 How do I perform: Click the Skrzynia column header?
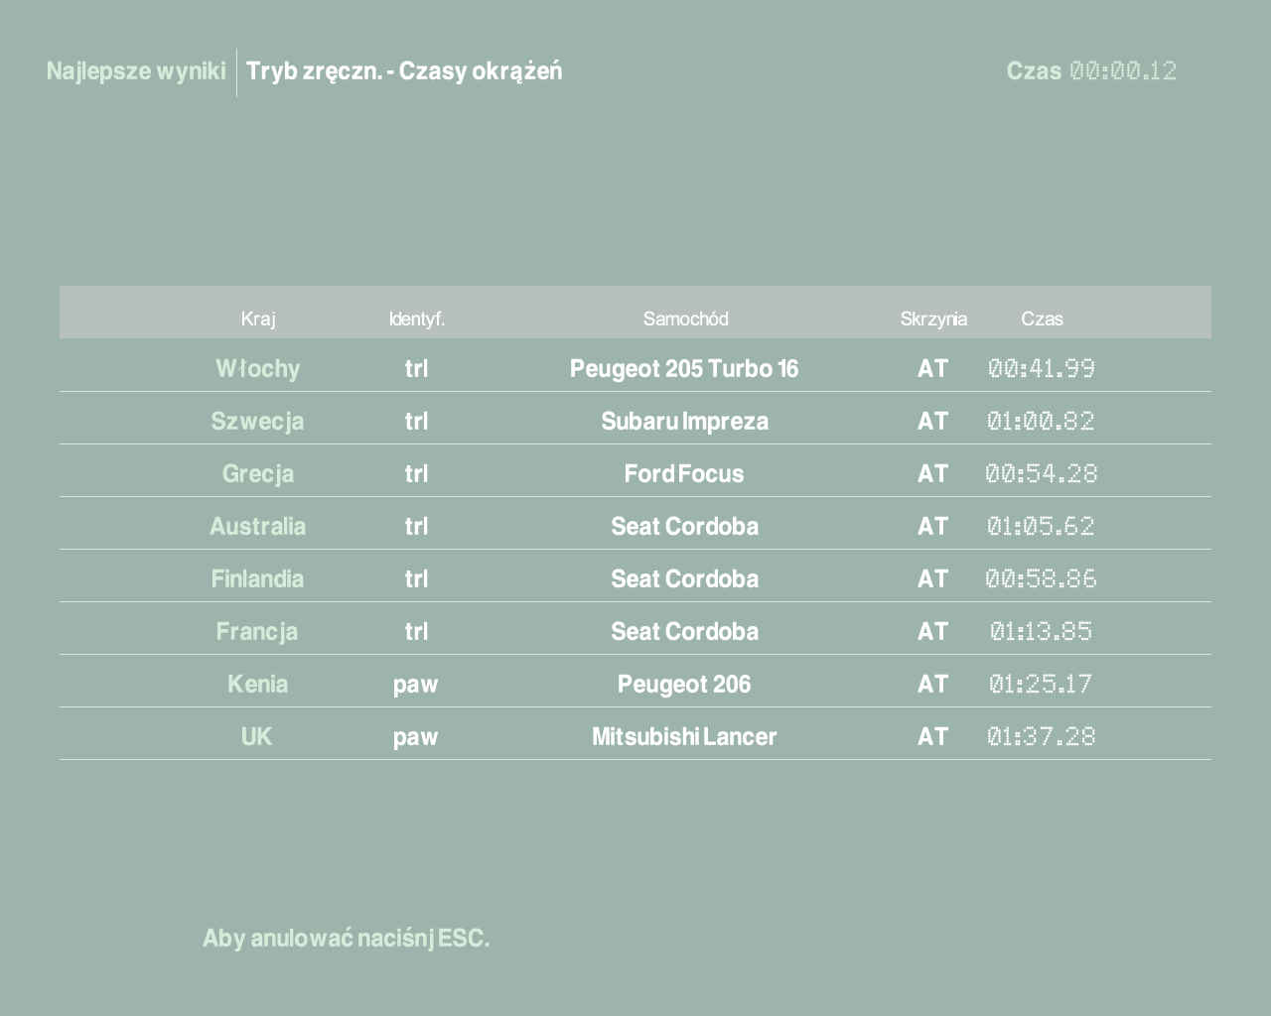[933, 318]
